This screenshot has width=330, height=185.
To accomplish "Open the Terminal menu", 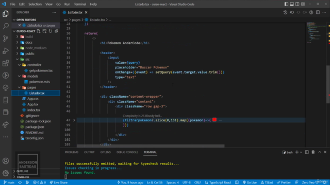I will [x=80, y=4].
